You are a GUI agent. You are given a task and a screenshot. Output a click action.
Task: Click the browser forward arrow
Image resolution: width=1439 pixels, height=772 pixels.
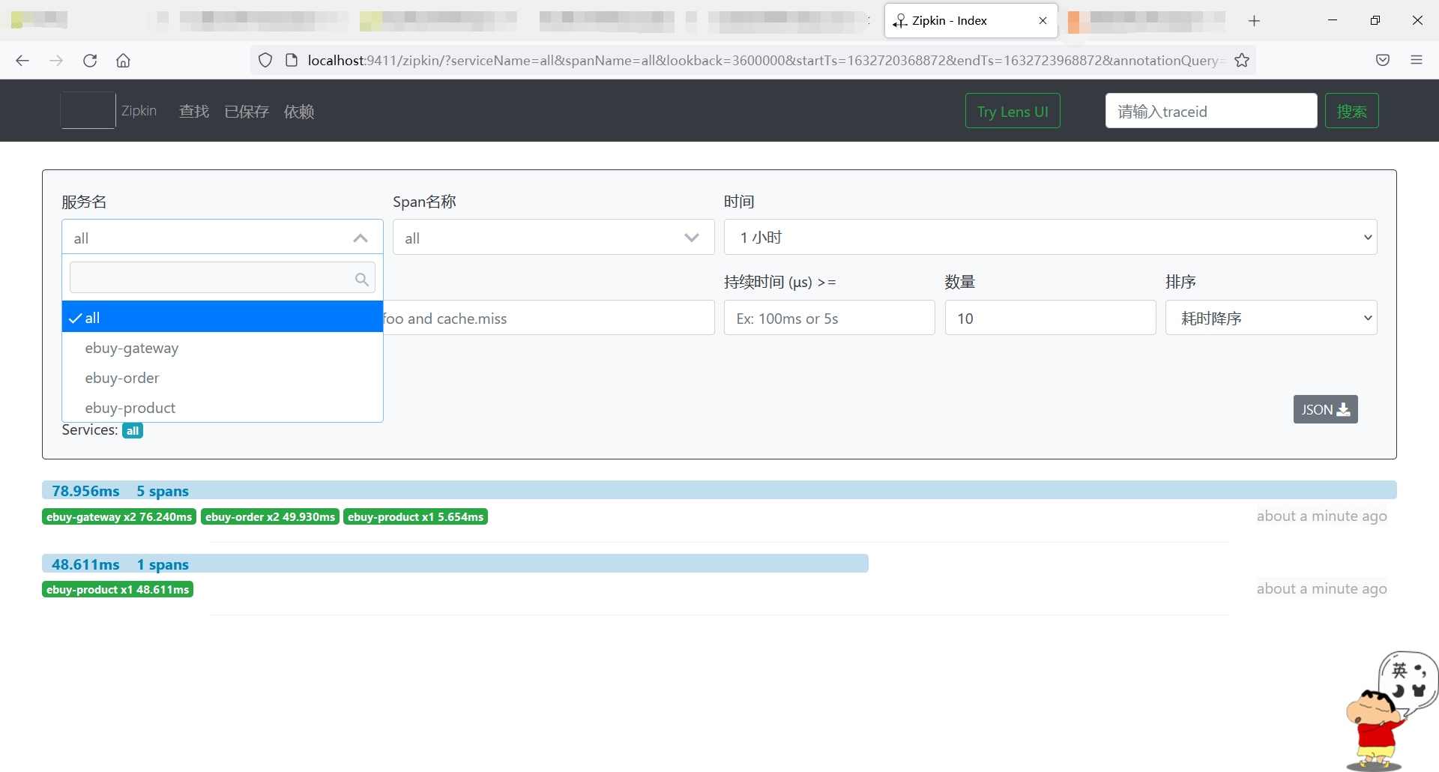click(x=56, y=60)
